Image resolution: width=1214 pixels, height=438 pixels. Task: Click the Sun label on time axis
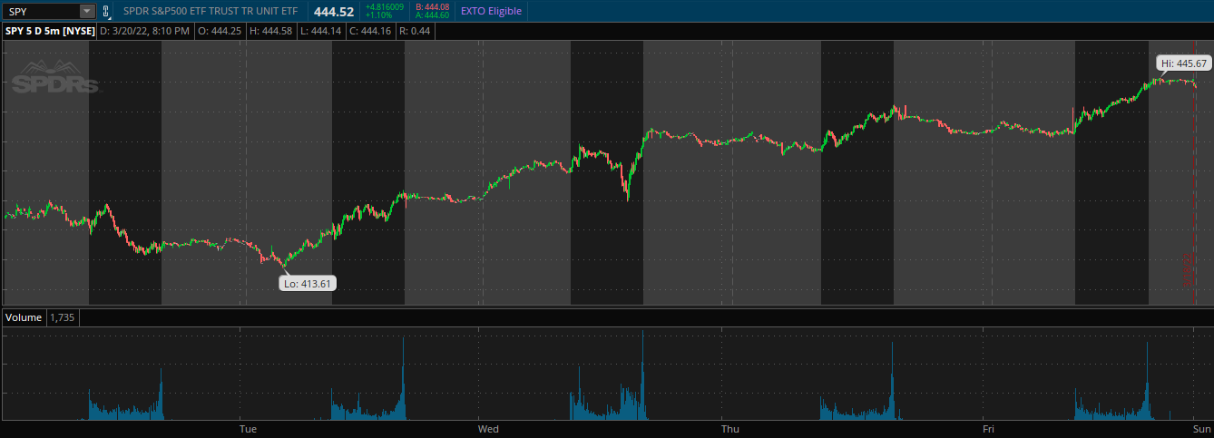tap(1201, 428)
